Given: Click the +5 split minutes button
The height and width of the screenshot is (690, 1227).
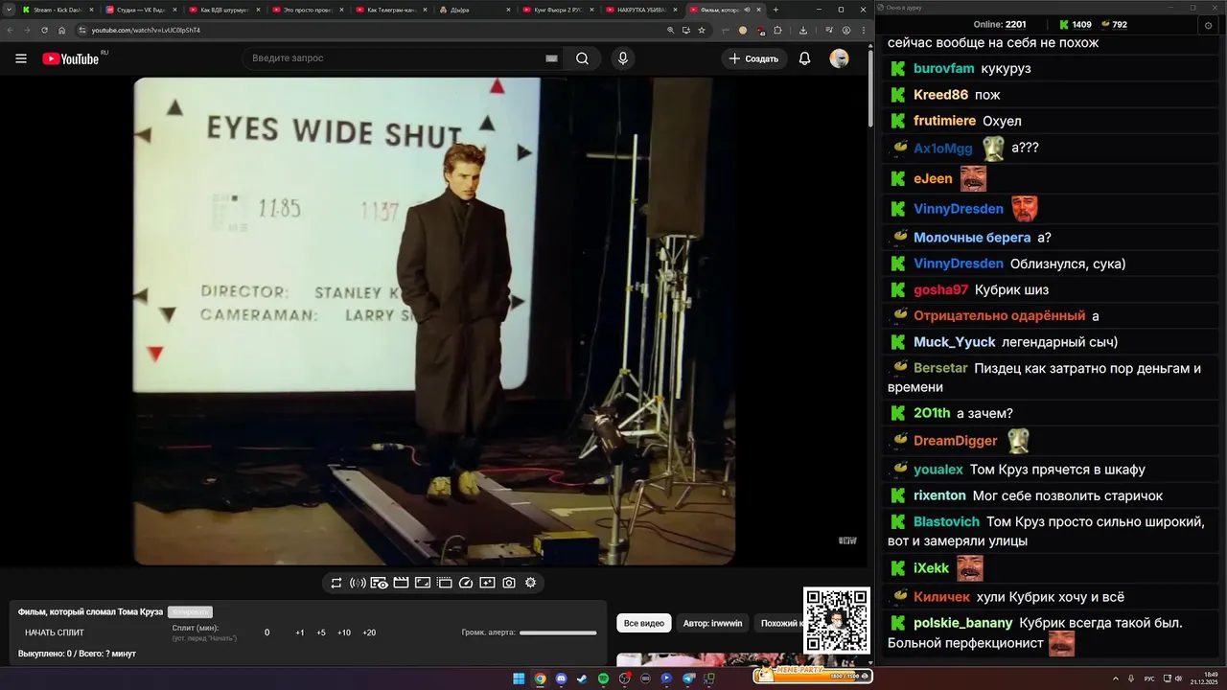Looking at the screenshot, I should 321,632.
